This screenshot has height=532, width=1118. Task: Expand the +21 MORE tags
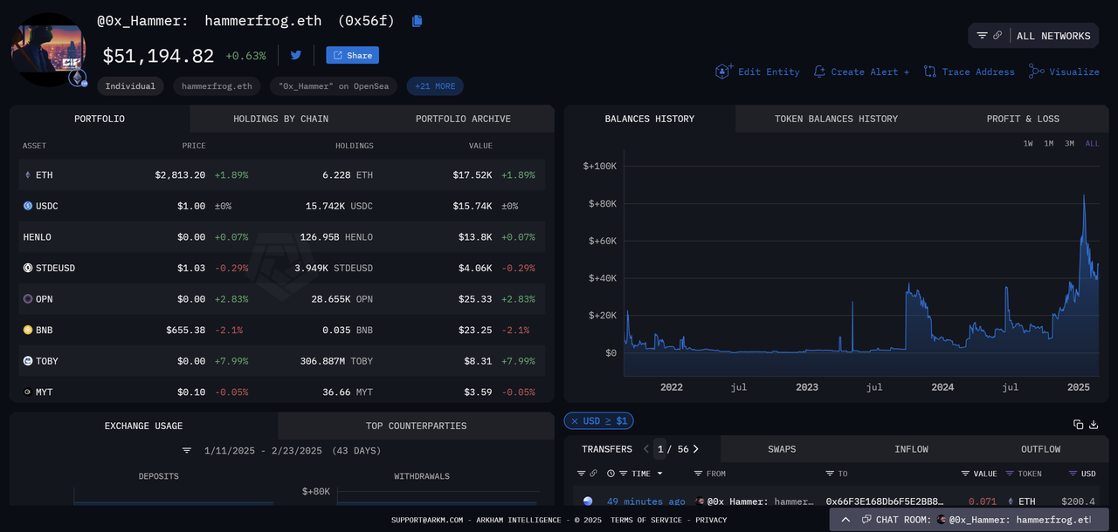pyautogui.click(x=435, y=86)
